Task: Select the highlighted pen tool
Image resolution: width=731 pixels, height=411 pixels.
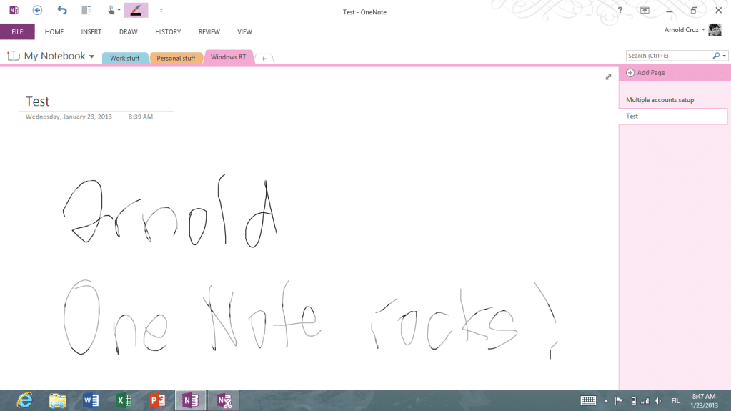Action: [x=135, y=10]
